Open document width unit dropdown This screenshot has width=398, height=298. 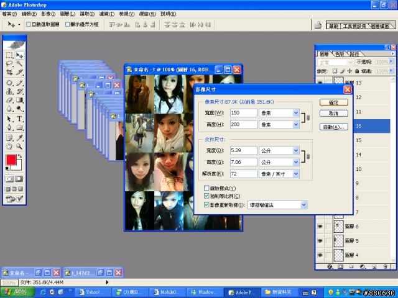296,150
